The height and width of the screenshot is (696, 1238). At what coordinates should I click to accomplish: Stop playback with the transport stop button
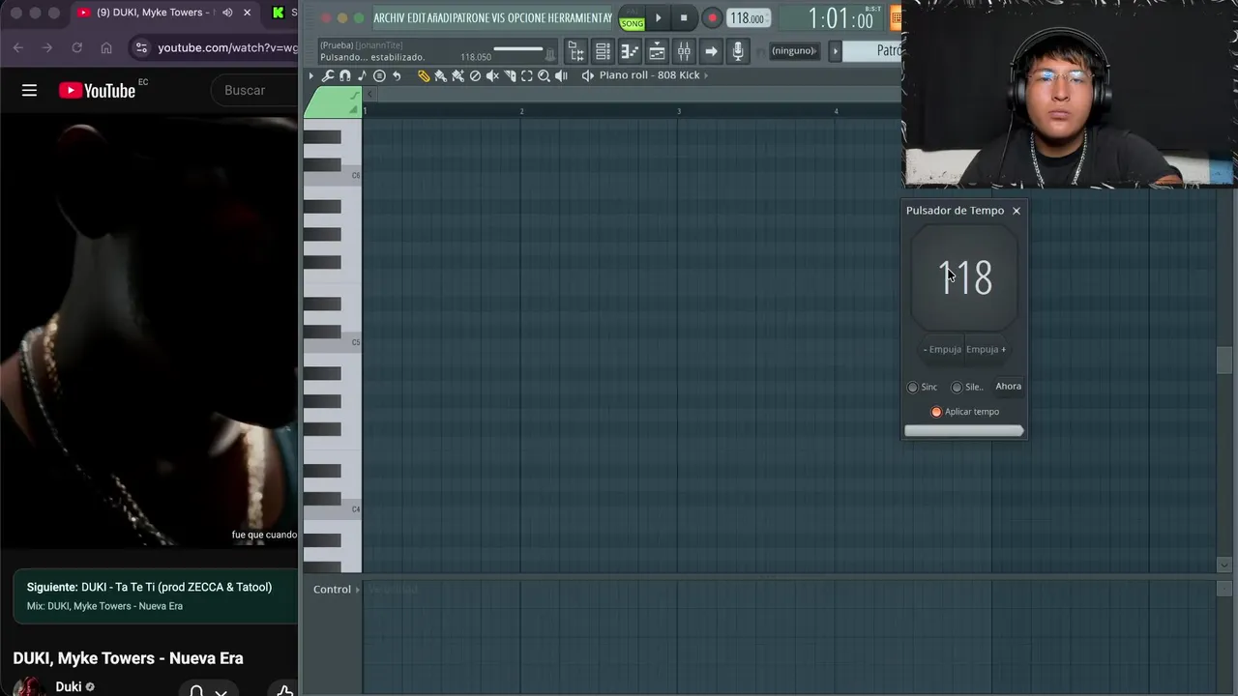click(x=684, y=17)
